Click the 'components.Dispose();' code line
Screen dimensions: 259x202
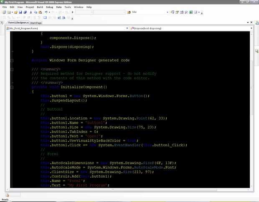click(x=73, y=38)
